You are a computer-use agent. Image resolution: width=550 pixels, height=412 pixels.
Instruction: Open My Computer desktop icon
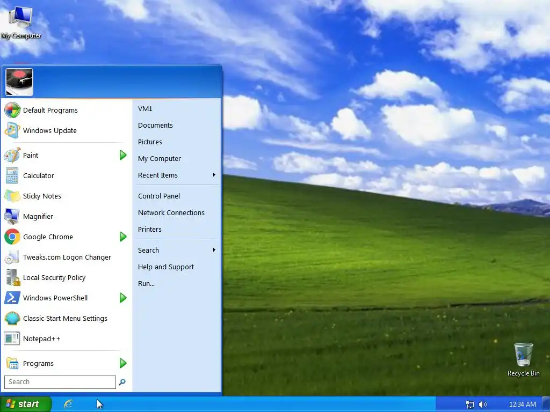click(20, 22)
